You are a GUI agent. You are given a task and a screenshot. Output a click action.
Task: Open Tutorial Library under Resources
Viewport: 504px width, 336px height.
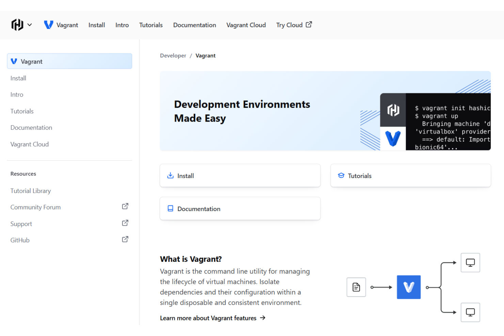30,191
